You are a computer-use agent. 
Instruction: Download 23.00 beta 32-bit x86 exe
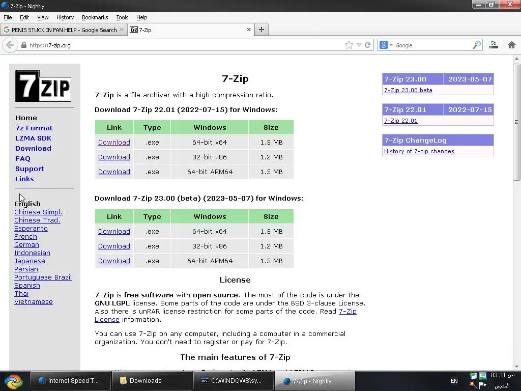[114, 246]
